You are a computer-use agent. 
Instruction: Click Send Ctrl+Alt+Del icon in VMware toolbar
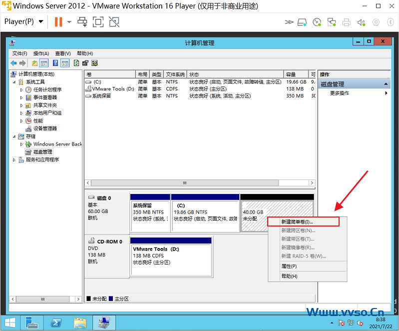pyautogui.click(x=82, y=21)
